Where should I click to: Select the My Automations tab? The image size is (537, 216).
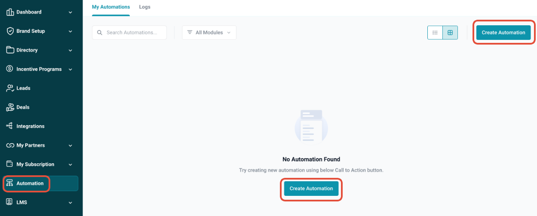(111, 7)
